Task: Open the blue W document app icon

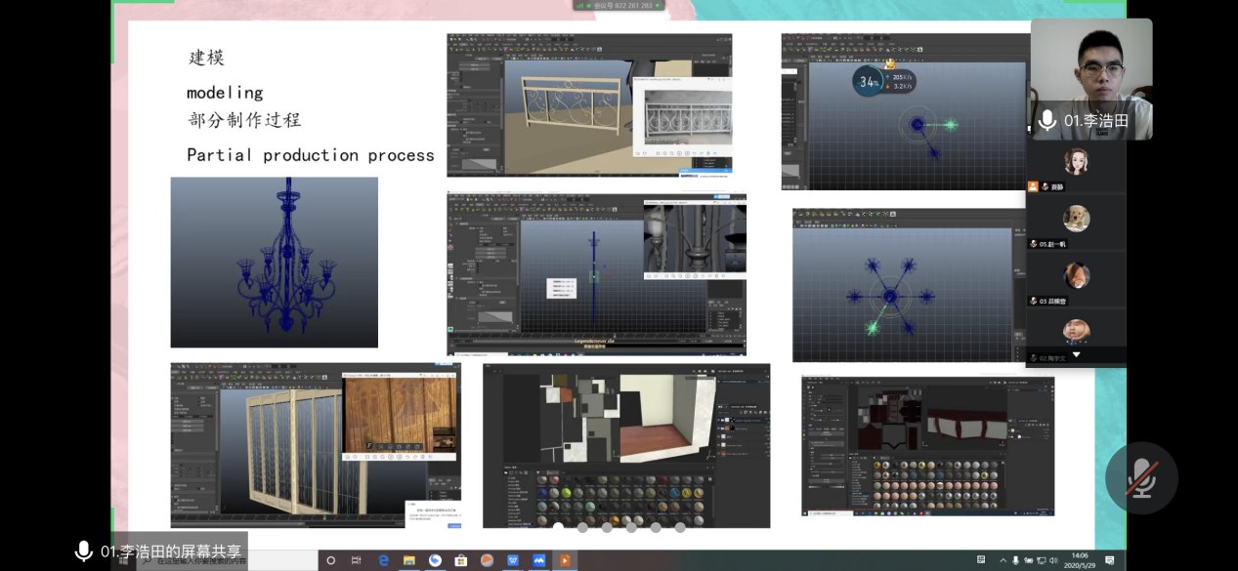Action: [513, 560]
